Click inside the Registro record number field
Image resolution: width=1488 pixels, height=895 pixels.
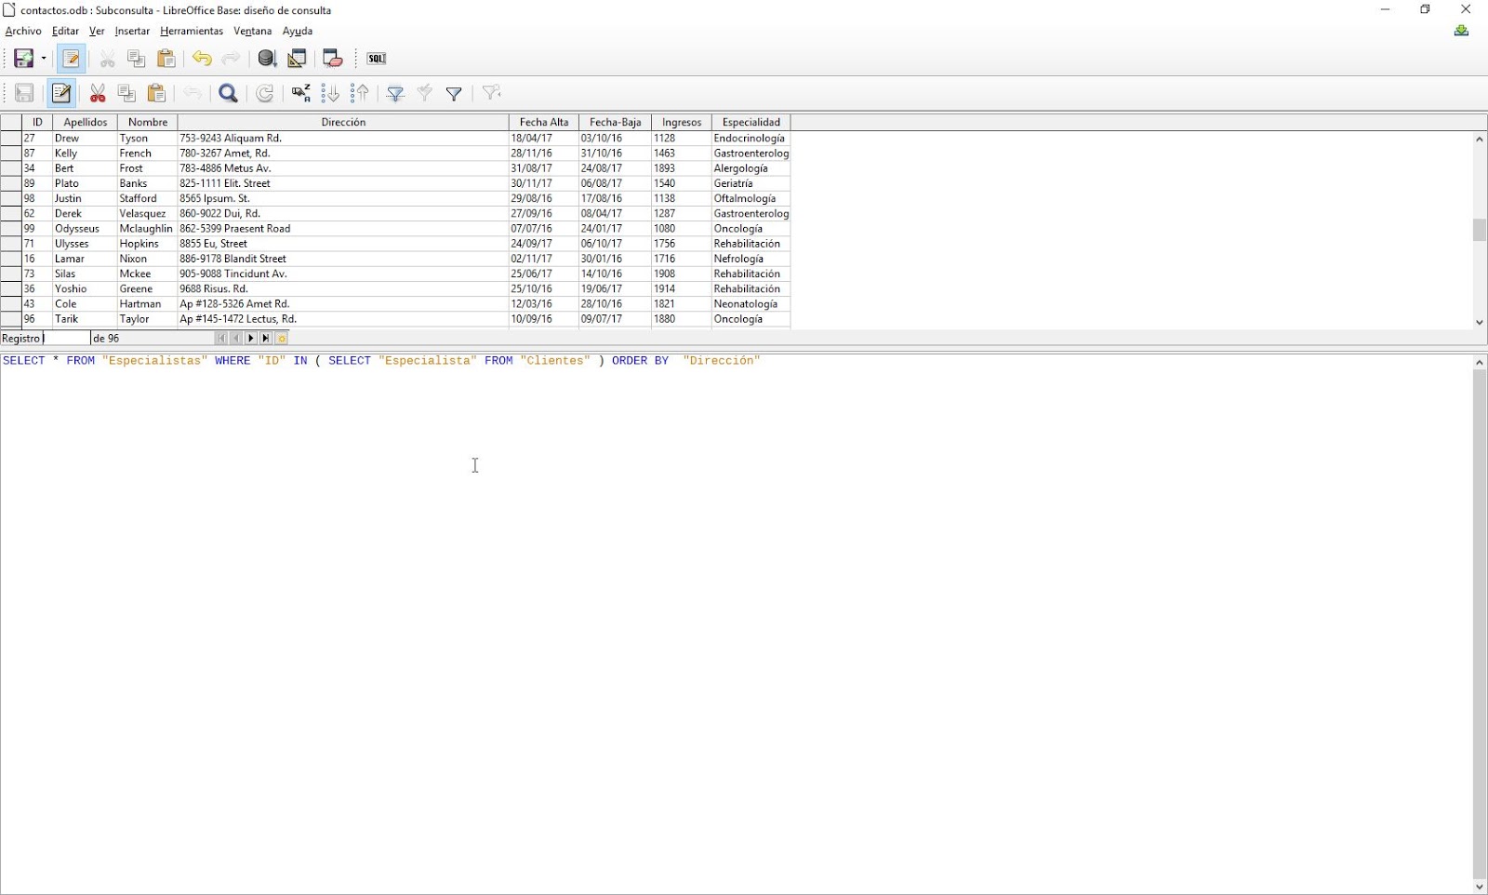click(65, 338)
